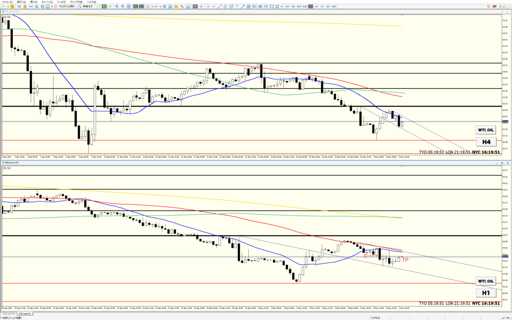Open the ツール (Tools) menu
This screenshot has width=512, height=320.
61,2
